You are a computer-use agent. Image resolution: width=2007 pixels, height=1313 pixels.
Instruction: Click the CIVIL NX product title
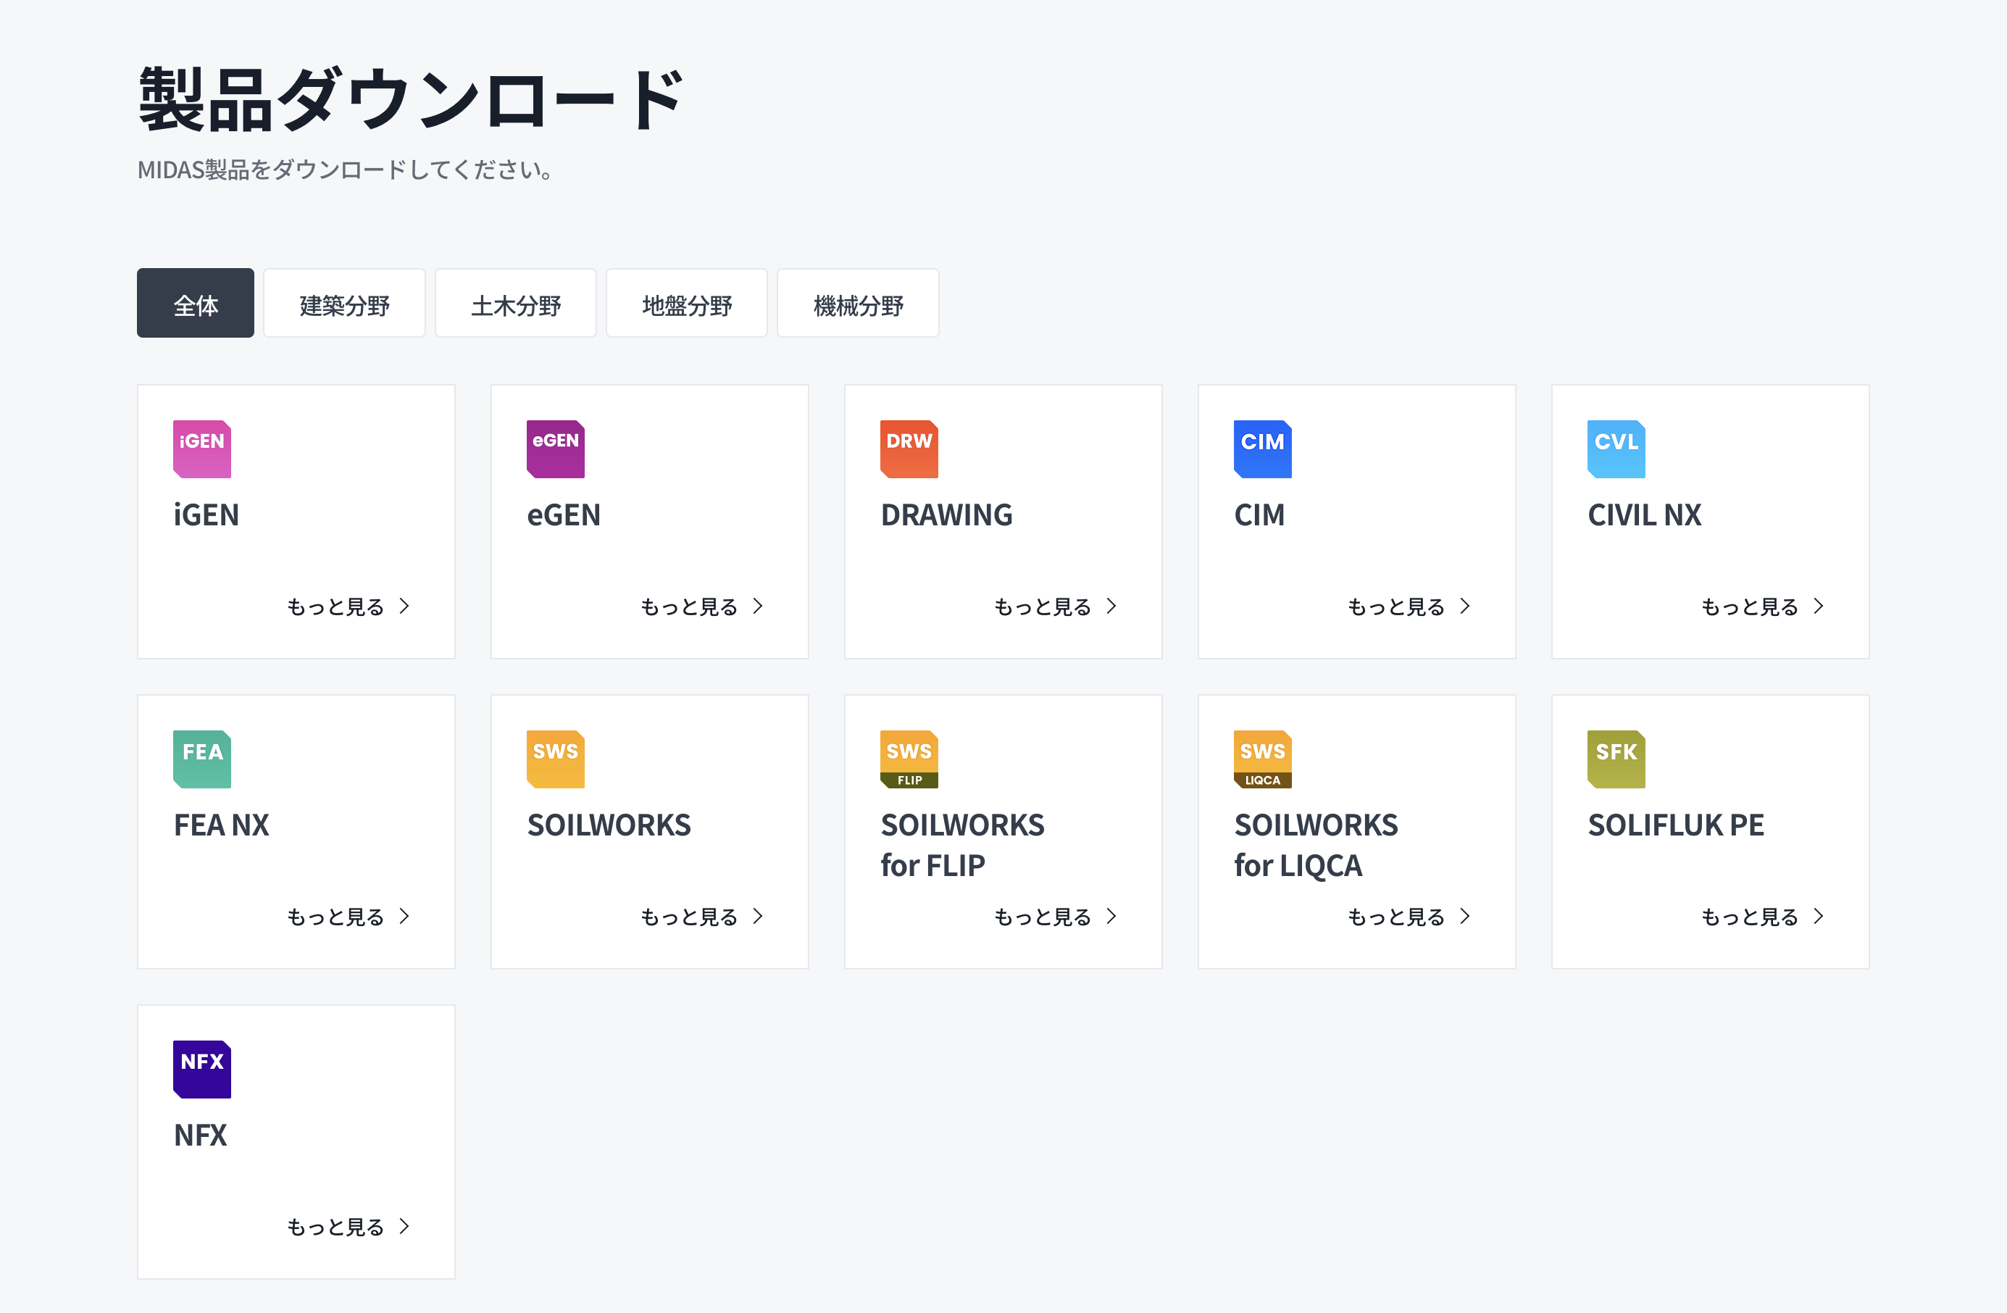pyautogui.click(x=1645, y=514)
